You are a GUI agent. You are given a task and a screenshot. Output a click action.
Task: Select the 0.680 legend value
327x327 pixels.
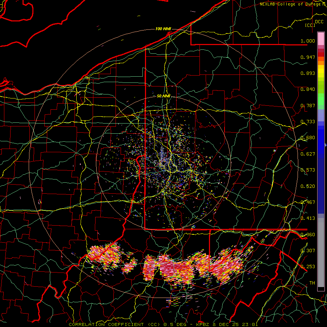tap(308, 138)
